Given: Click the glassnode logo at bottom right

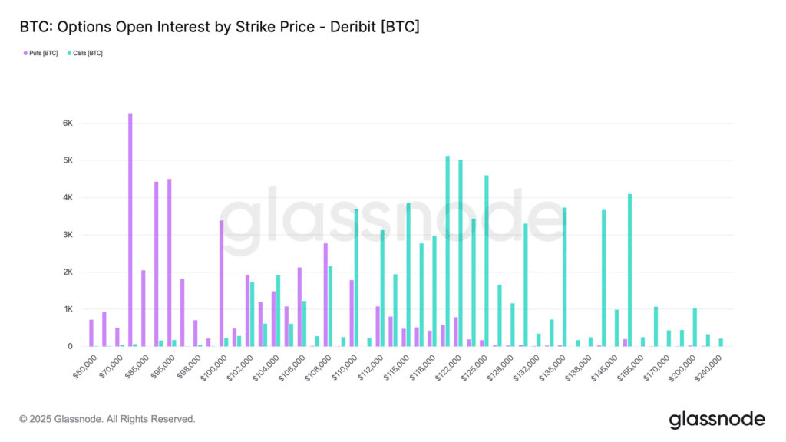Looking at the screenshot, I should tap(717, 419).
